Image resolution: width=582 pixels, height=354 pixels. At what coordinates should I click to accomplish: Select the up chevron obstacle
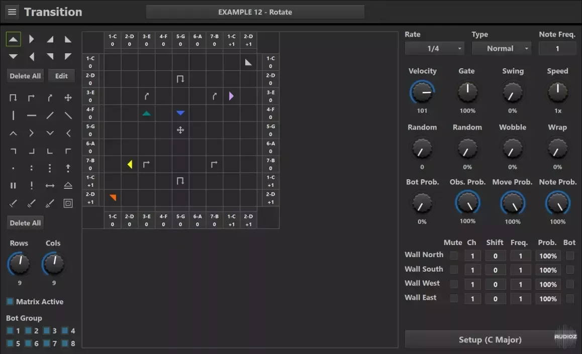14,133
